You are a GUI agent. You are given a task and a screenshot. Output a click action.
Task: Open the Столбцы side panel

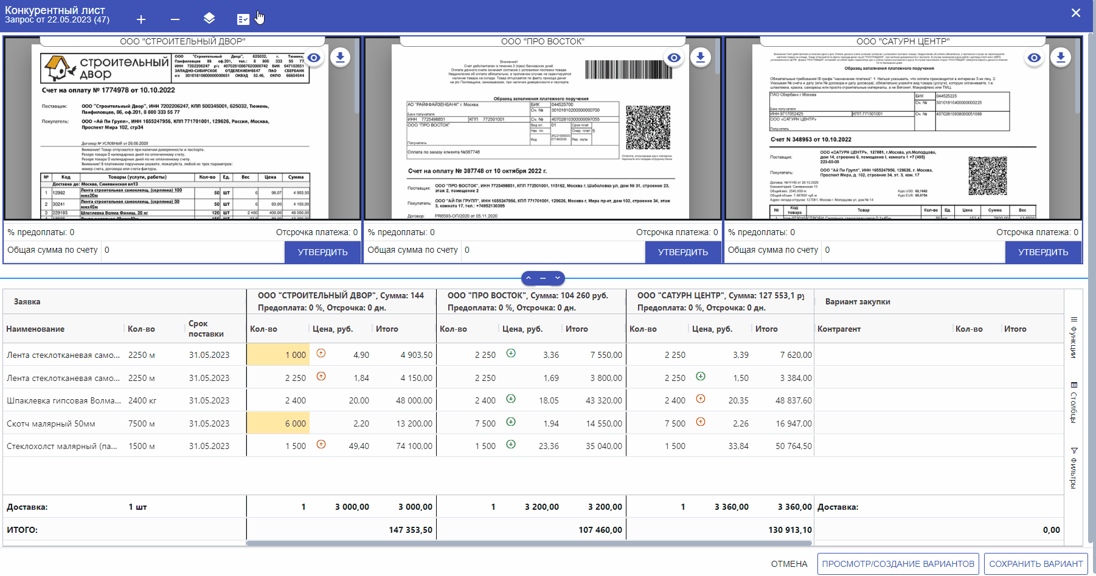1074,402
